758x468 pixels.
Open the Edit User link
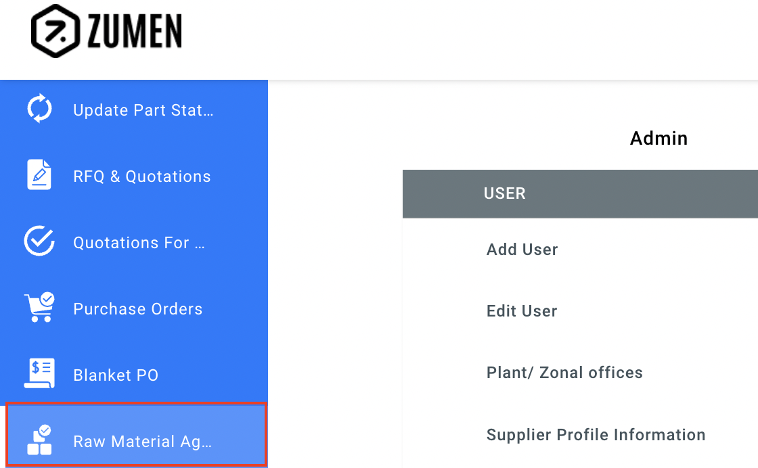tap(522, 311)
